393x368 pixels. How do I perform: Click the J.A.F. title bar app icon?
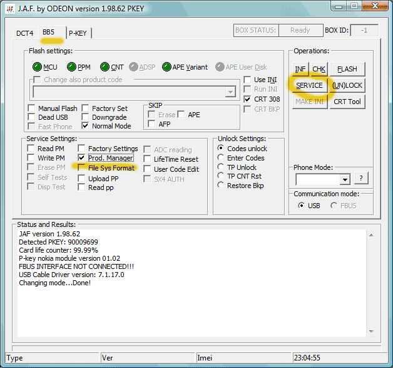[10, 9]
